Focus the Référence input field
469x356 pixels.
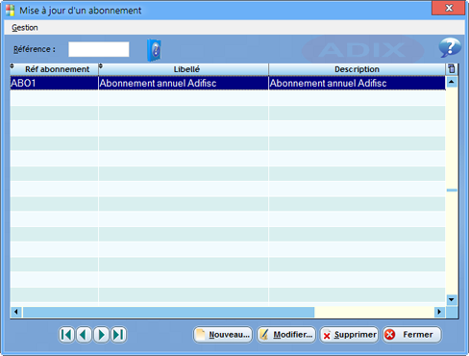[99, 49]
